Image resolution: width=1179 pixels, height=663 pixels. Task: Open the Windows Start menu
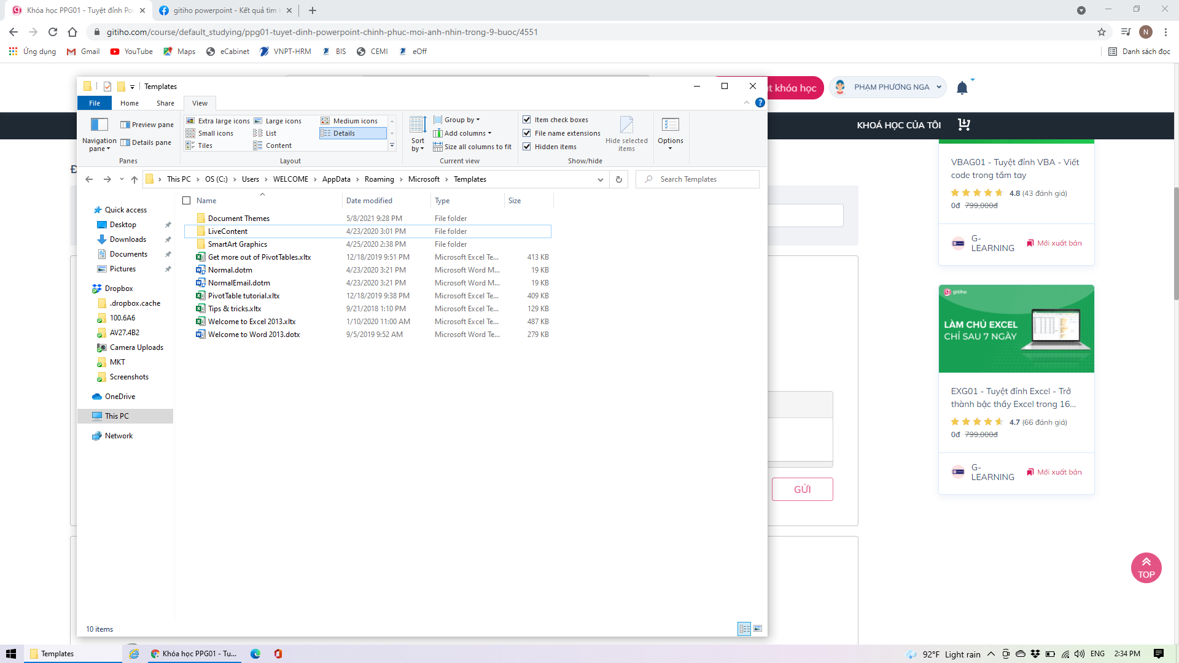[11, 654]
